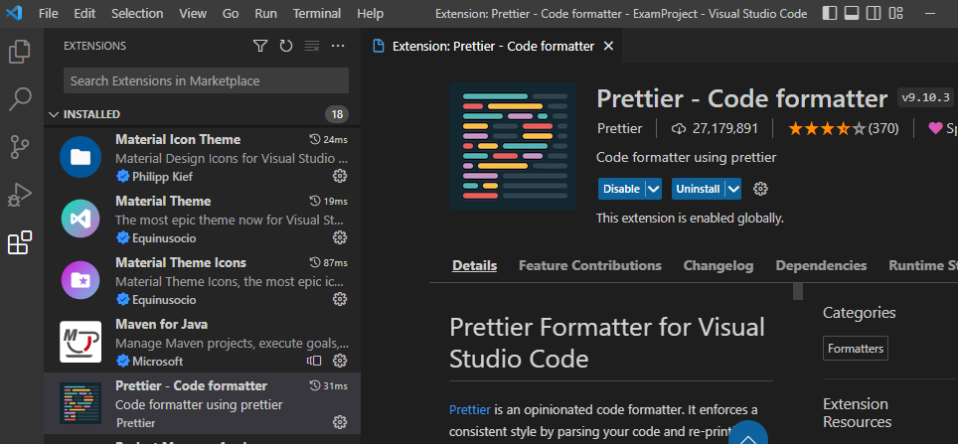Open the Terminal menu
This screenshot has height=444, width=958.
(316, 14)
